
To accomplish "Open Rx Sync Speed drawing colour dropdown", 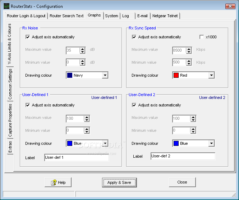I will [211, 75].
